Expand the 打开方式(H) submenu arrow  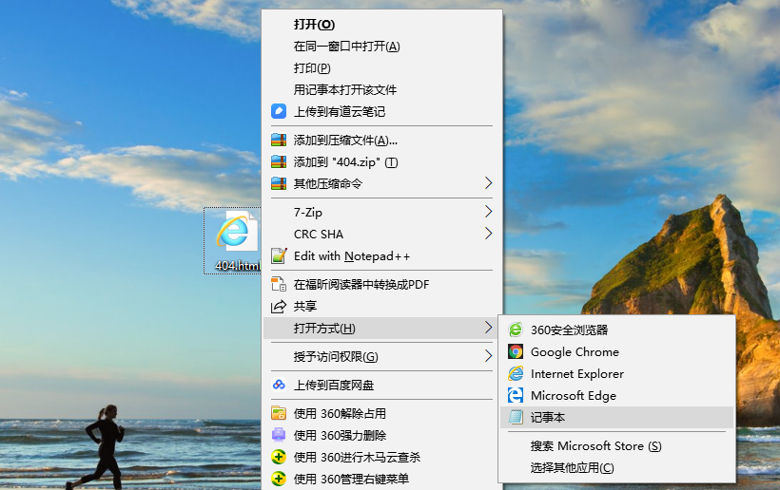(489, 328)
